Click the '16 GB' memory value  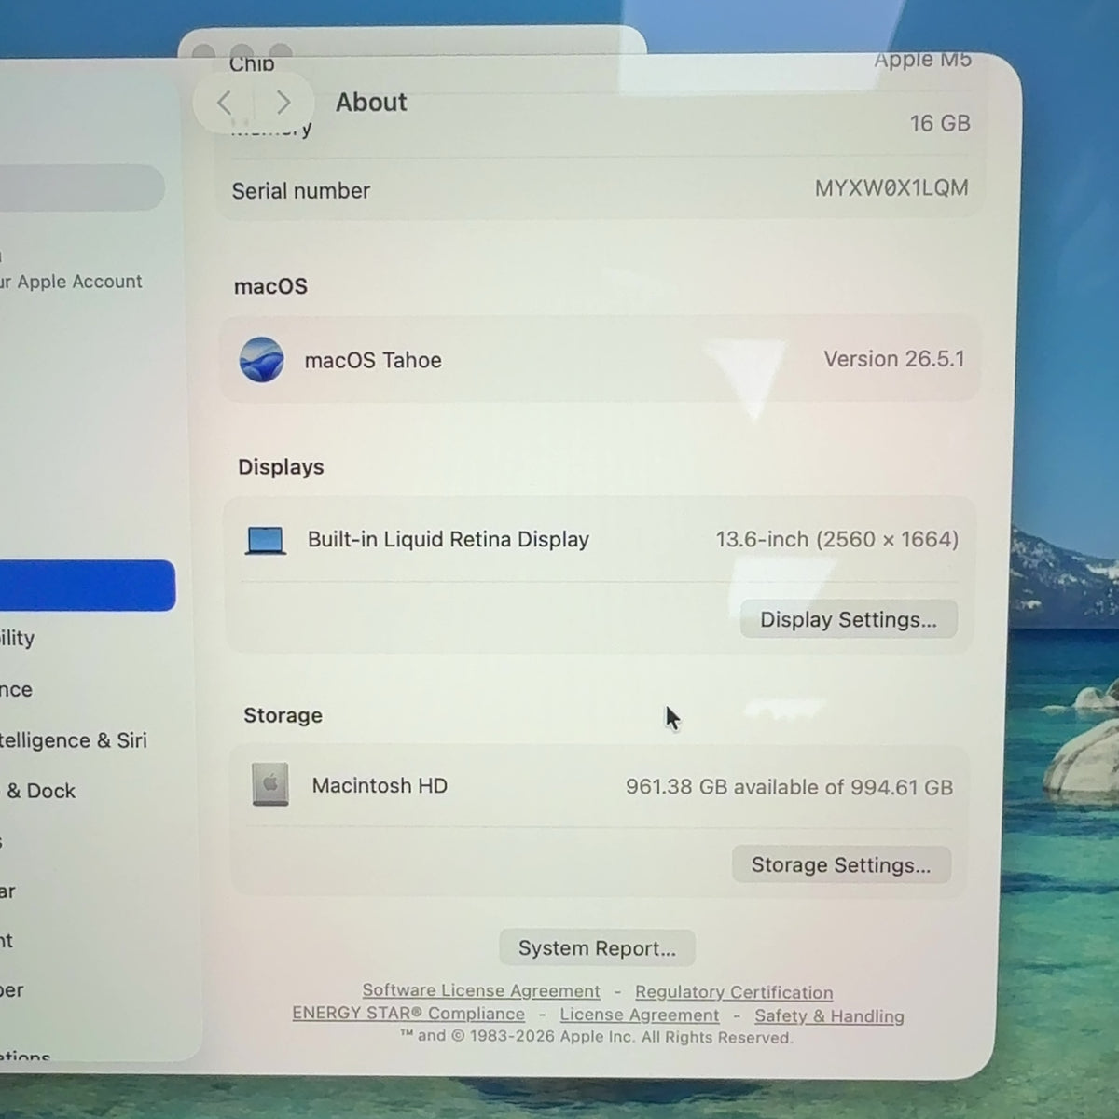coord(940,123)
